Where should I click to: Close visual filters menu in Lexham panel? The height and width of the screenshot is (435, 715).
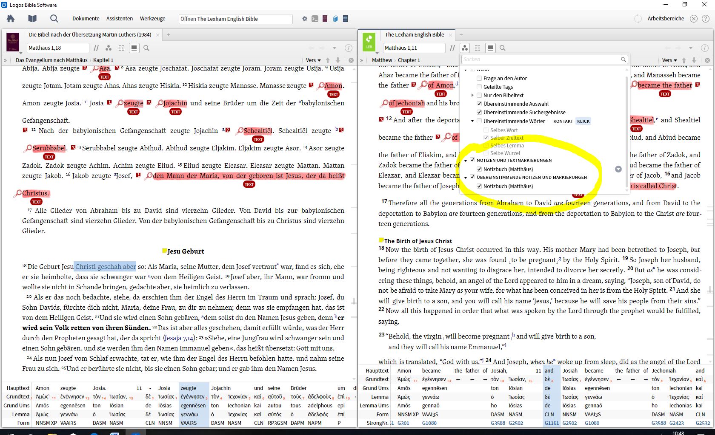465,48
